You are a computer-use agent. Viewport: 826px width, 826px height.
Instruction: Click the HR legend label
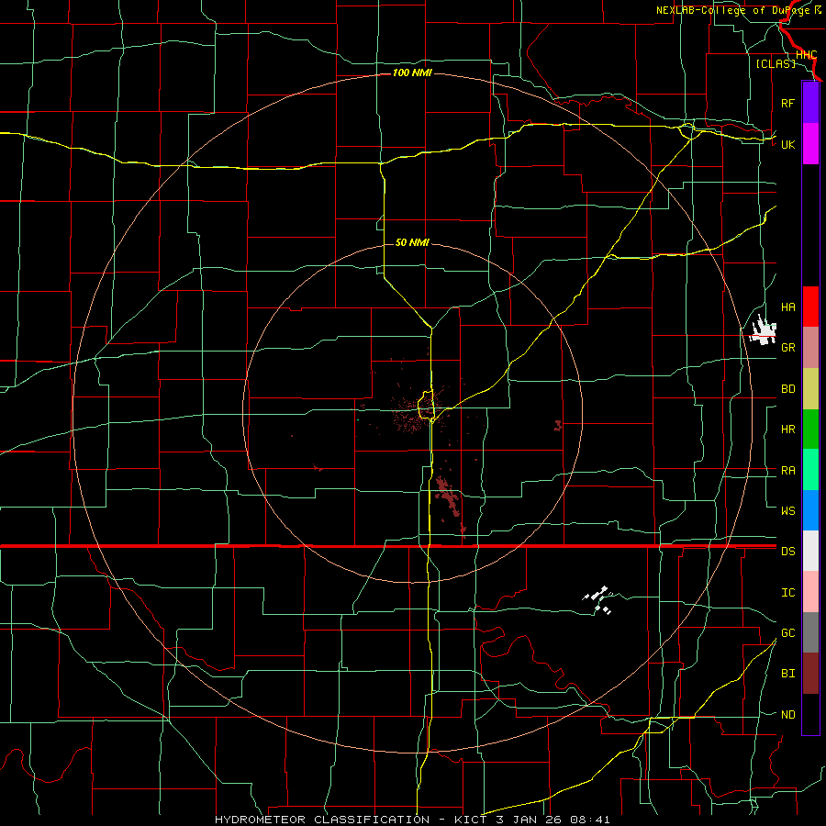point(787,430)
